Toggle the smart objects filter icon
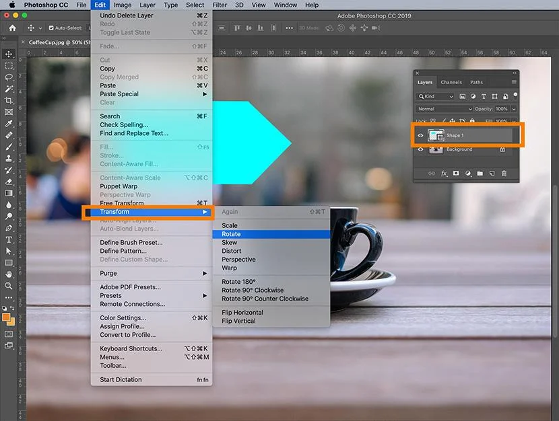 (x=506, y=96)
